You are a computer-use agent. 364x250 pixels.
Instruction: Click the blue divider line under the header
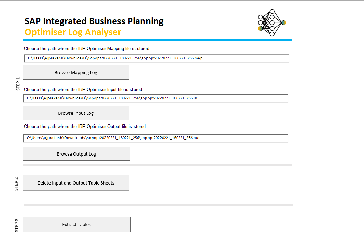tap(158, 40)
